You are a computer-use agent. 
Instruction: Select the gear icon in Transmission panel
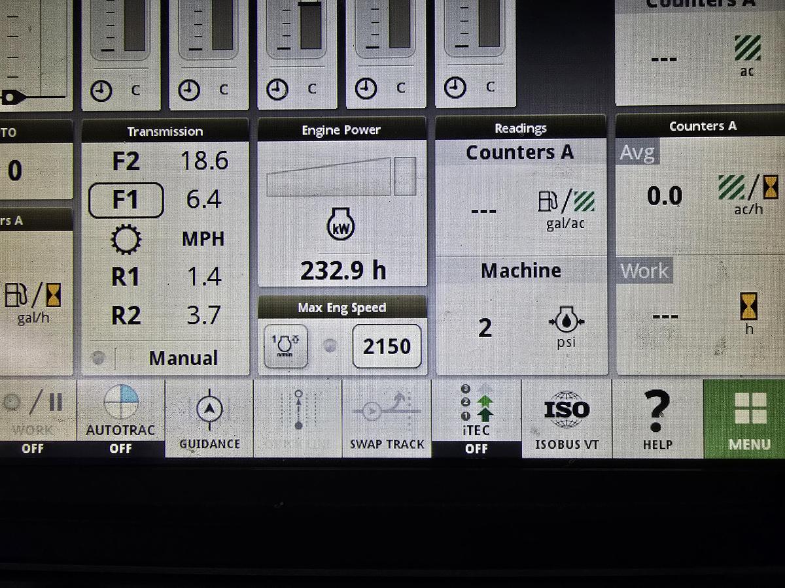click(124, 240)
